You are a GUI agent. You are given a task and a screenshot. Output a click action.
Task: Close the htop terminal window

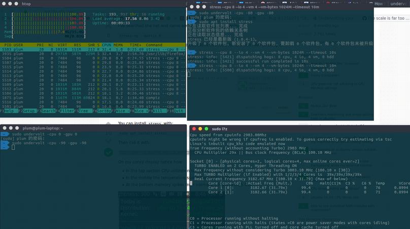pyautogui.click(x=4, y=4)
